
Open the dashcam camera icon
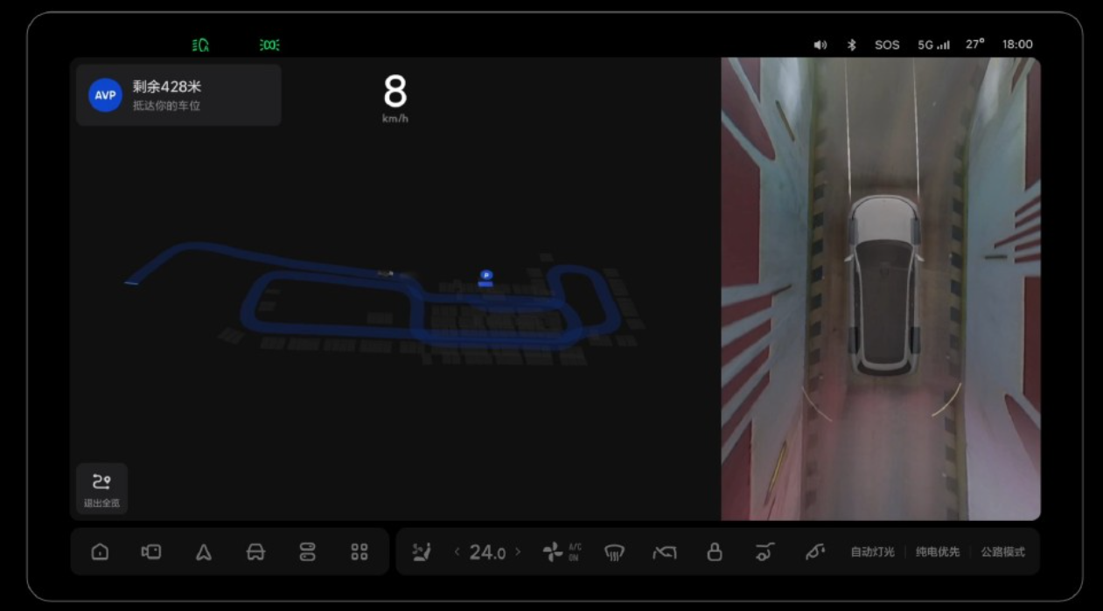click(x=151, y=552)
